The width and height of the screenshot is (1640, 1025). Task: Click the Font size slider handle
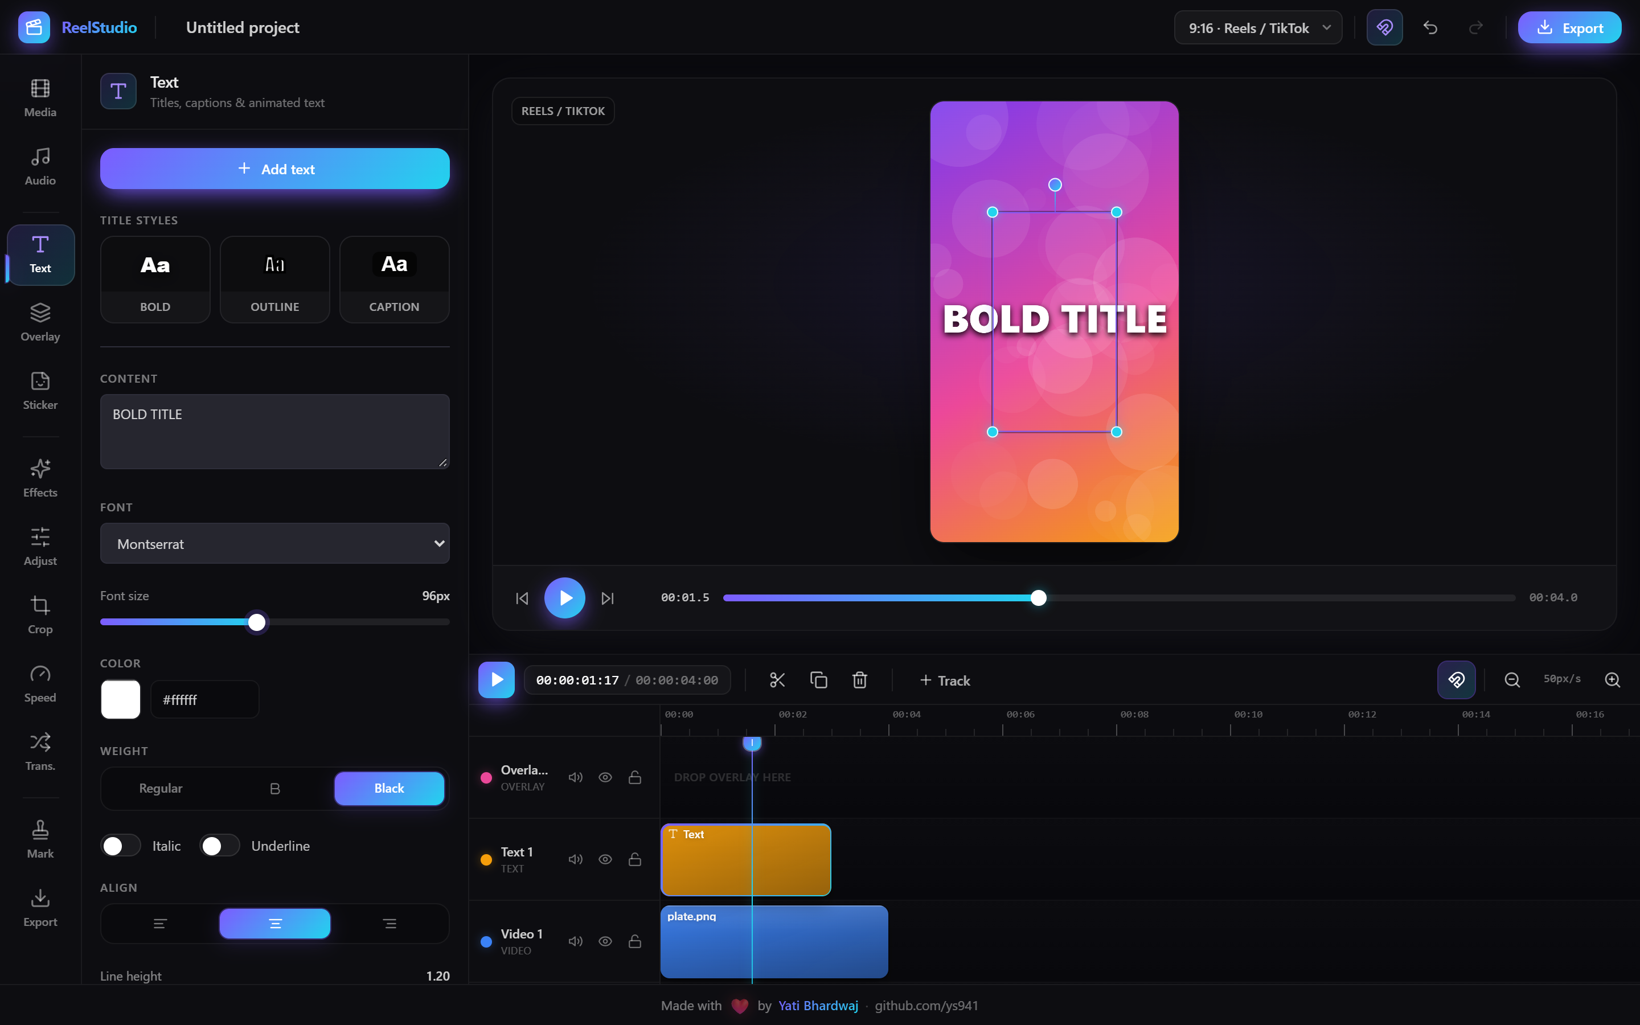(257, 622)
